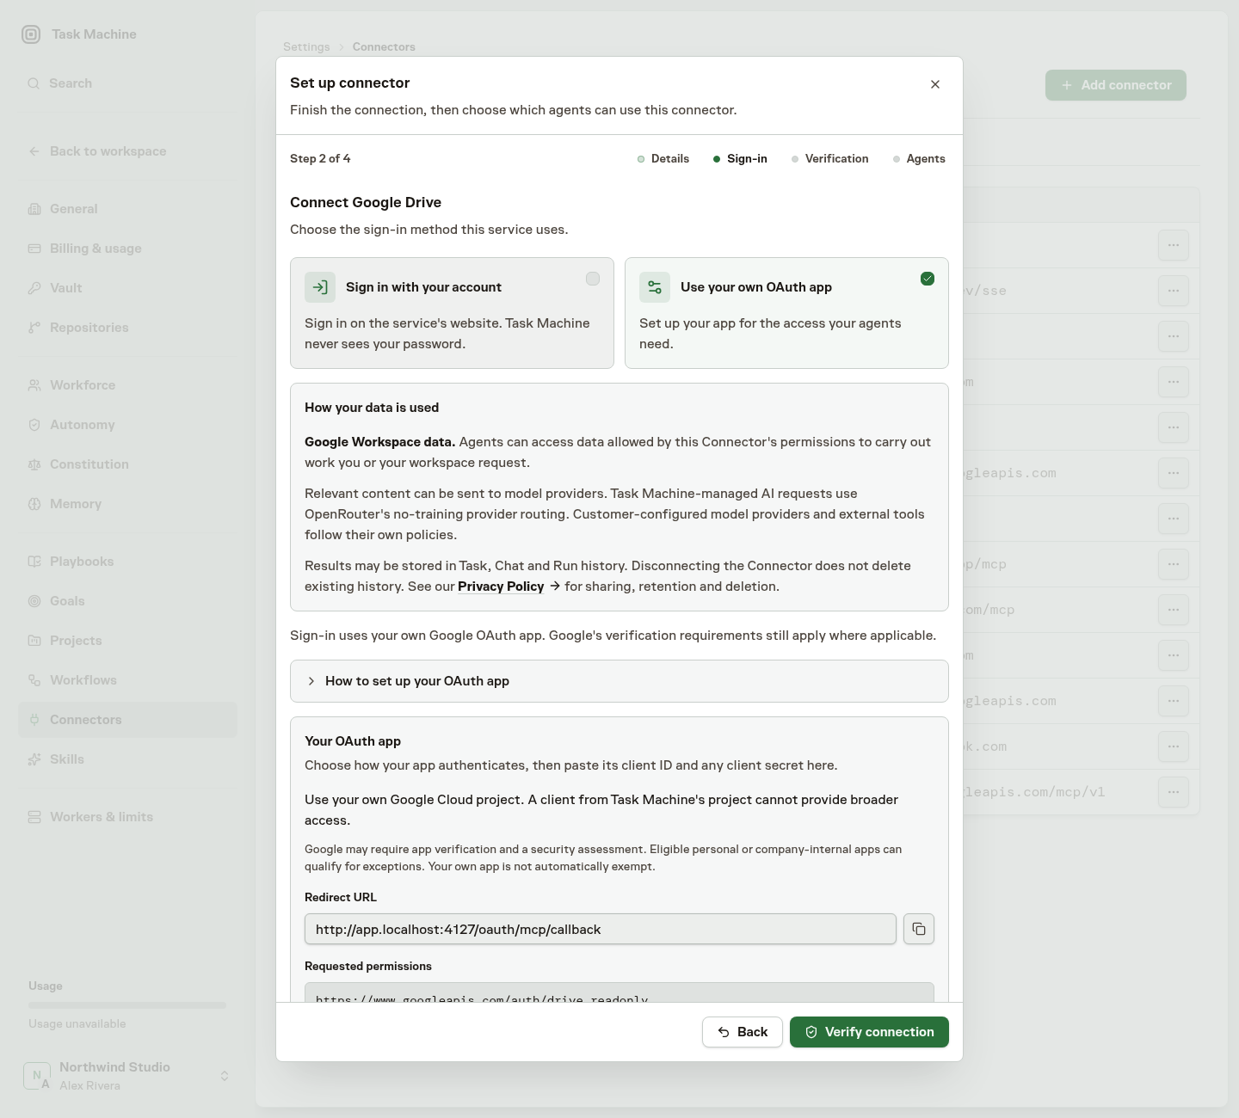Go to the Details step
Viewport: 1239px width, 1118px height.
coord(663,159)
